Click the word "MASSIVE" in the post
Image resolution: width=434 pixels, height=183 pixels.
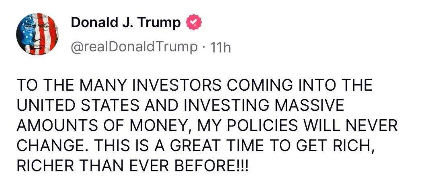305,106
